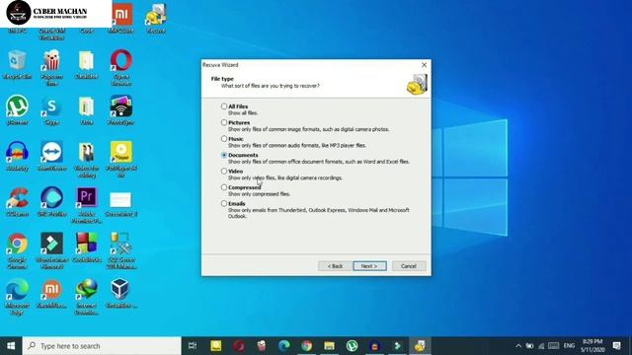Select the Documents radio button

tap(224, 155)
